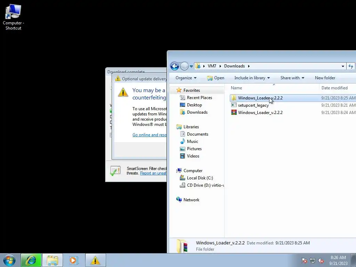Click the Downloads breadcrumb in the address bar
The width and height of the screenshot is (356, 267).
coord(234,66)
